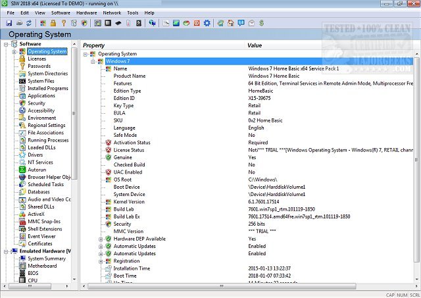Expand the Registration property row
This screenshot has width=421, height=298.
(x=101, y=261)
